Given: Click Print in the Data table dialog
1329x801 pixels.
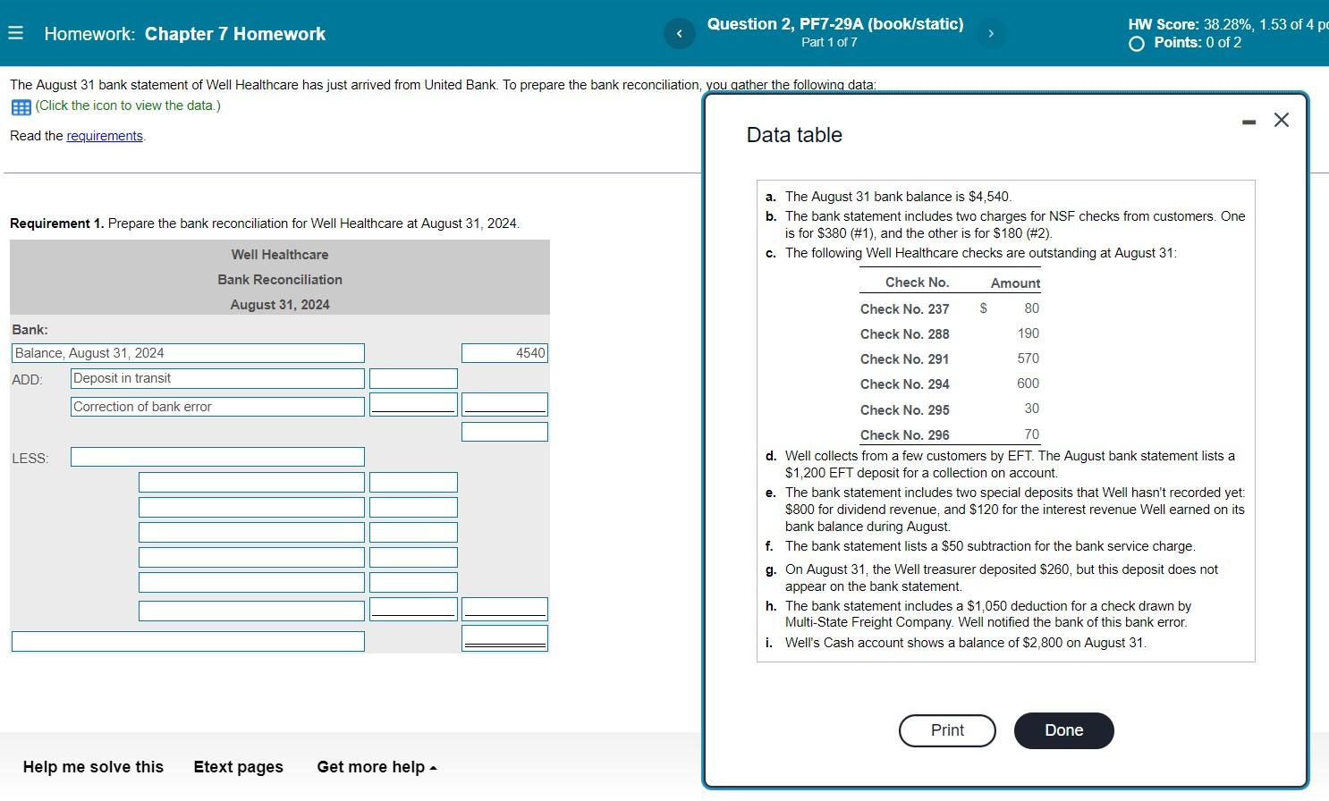Looking at the screenshot, I should tap(946, 730).
